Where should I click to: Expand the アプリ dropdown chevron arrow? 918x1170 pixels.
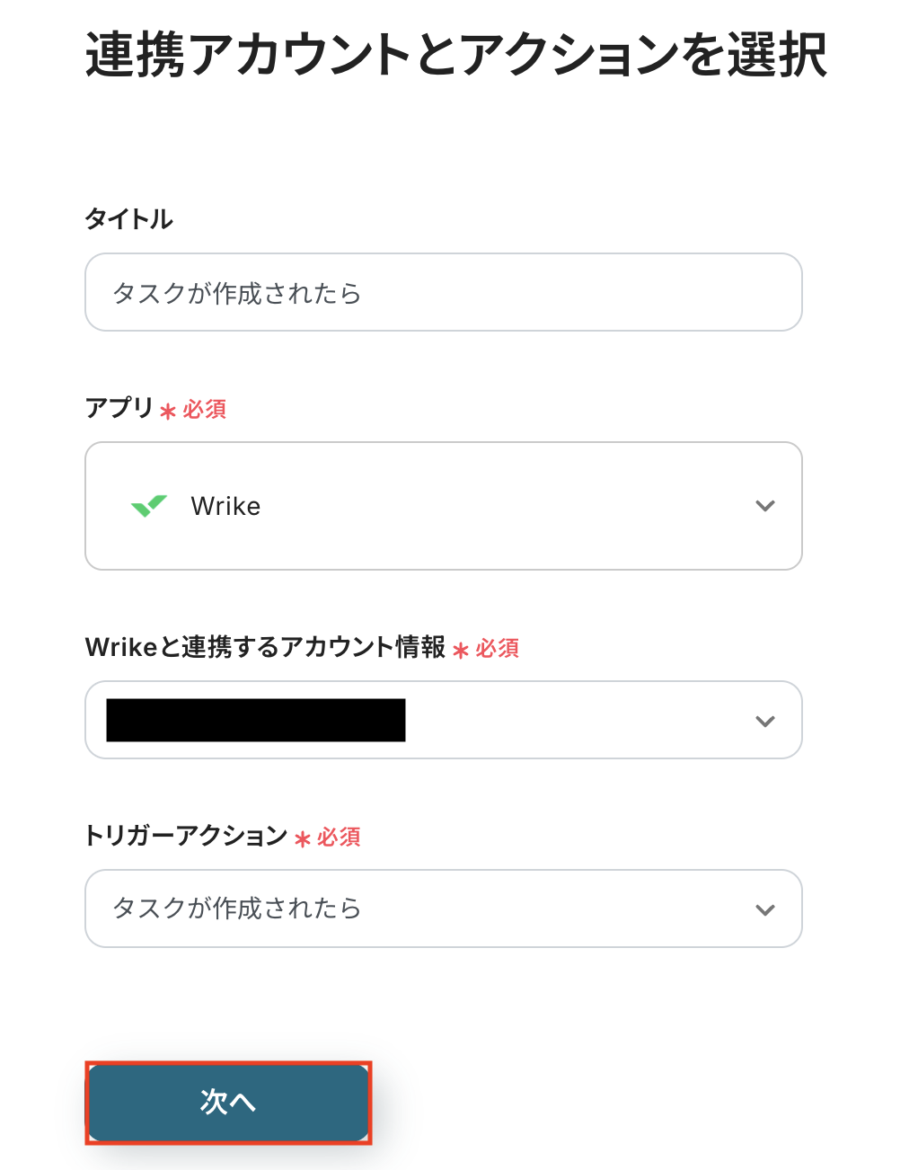point(765,506)
